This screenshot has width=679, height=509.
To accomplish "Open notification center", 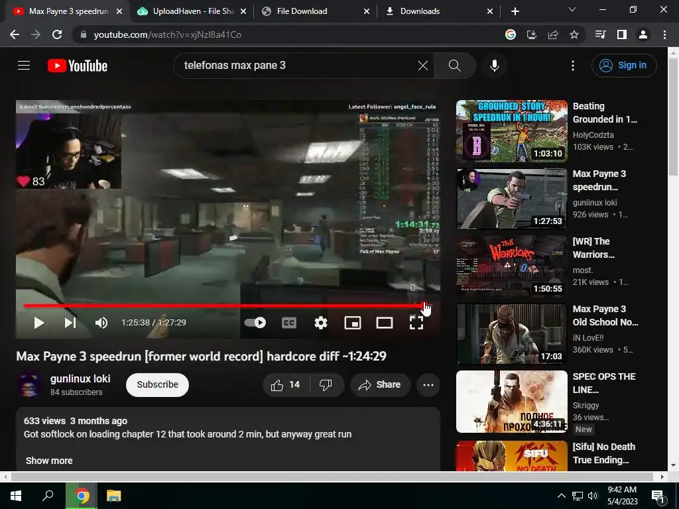I will pos(658,496).
